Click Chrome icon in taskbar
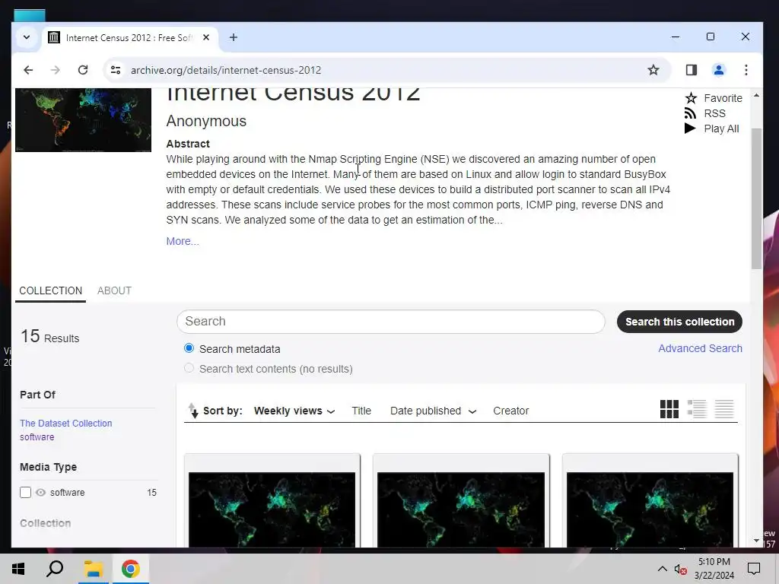Viewport: 779px width, 584px height. point(130,569)
